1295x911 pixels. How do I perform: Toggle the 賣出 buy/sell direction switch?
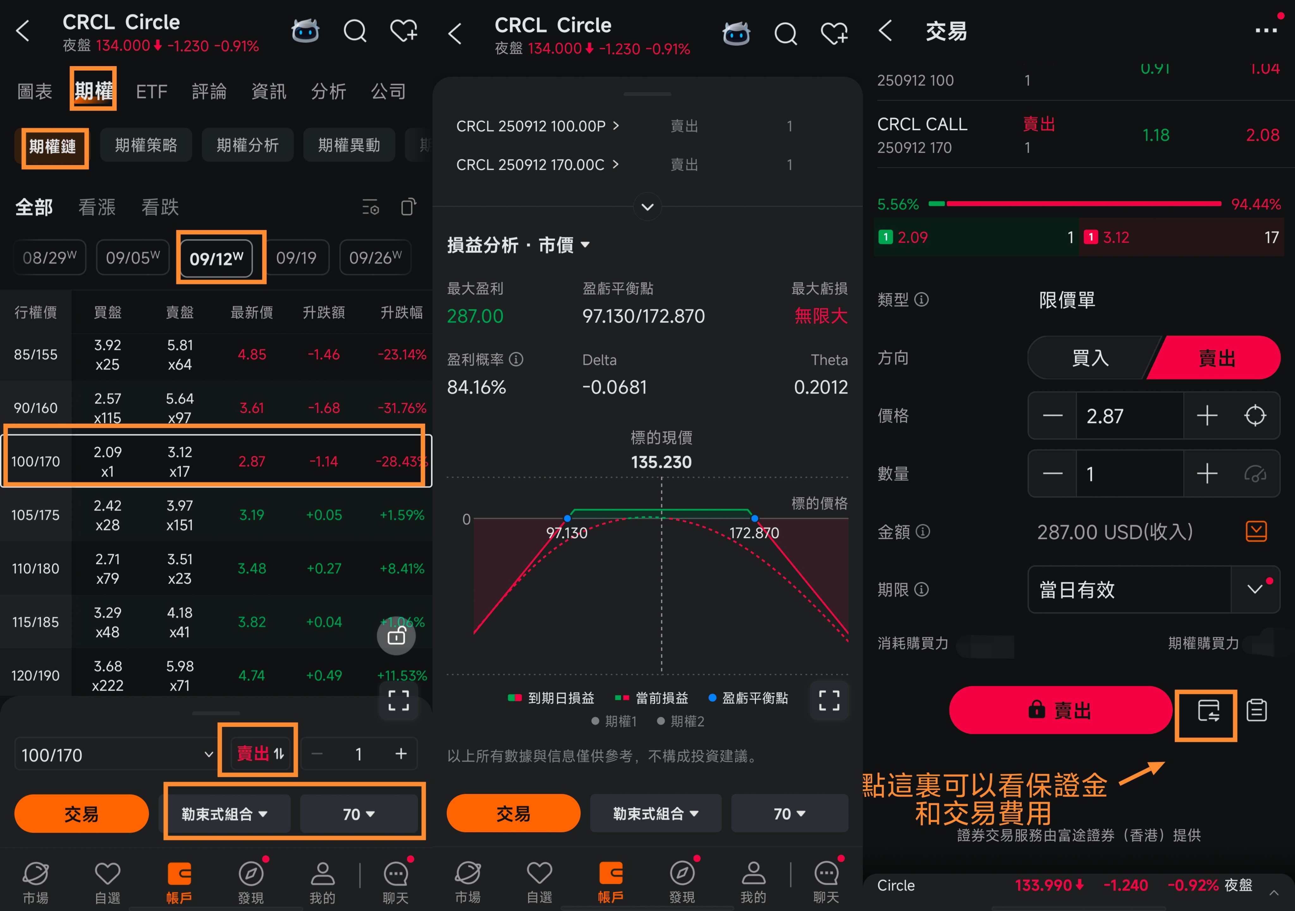260,754
